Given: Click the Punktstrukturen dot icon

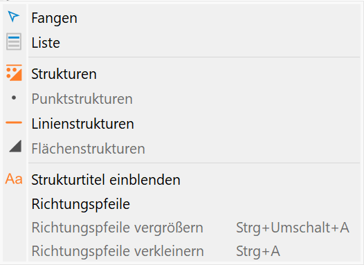Looking at the screenshot, I should pyautogui.click(x=14, y=98).
